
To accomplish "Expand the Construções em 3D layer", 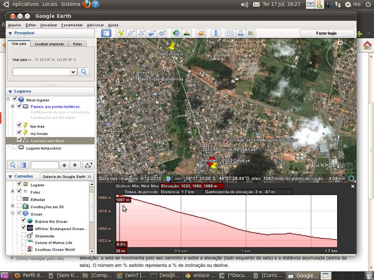I will (13, 206).
